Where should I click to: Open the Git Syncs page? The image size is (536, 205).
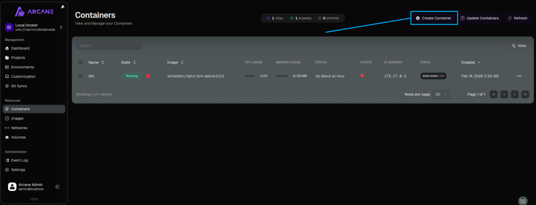point(19,86)
